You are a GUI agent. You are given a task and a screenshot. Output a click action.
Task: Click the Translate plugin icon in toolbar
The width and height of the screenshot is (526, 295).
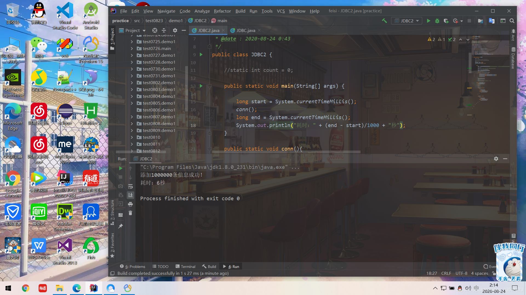tap(492, 21)
